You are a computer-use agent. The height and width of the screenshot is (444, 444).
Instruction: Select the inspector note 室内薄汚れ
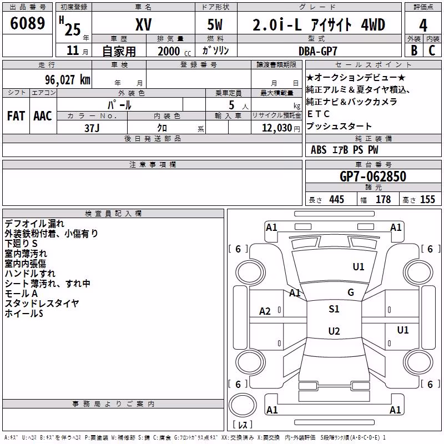[x=26, y=254]
